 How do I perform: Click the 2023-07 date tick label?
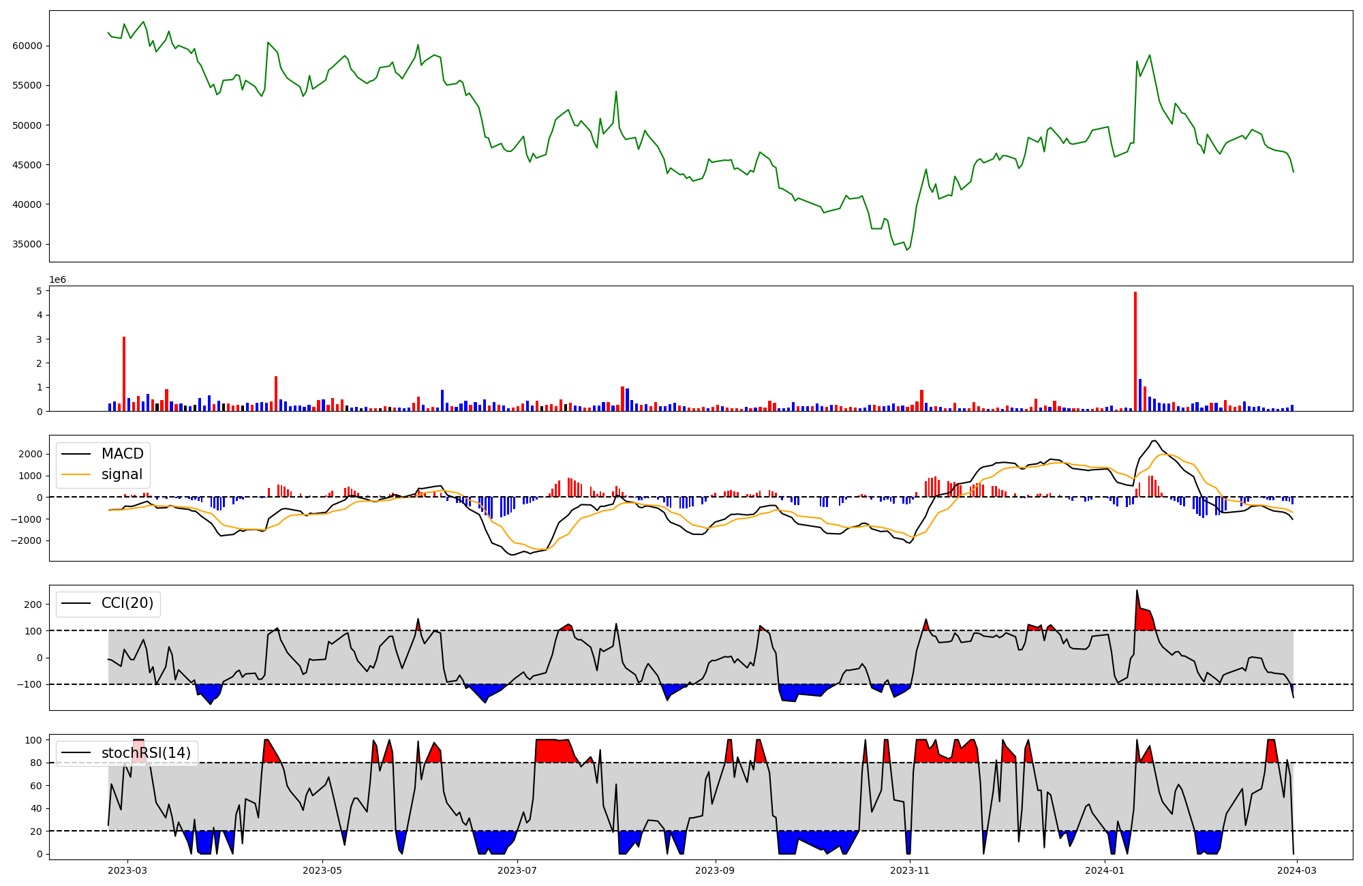click(x=517, y=870)
